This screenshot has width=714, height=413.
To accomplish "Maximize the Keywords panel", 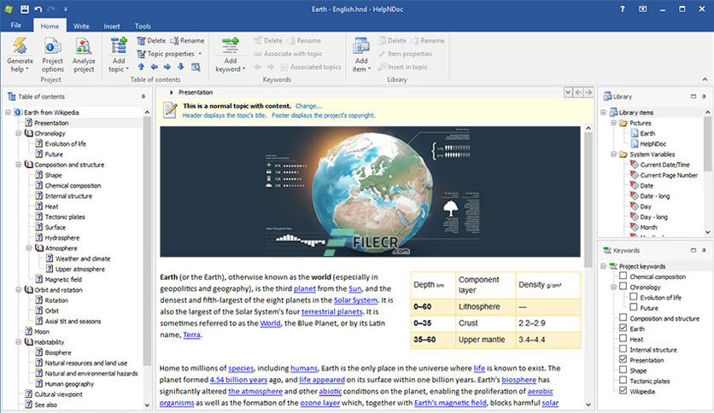I will (693, 250).
